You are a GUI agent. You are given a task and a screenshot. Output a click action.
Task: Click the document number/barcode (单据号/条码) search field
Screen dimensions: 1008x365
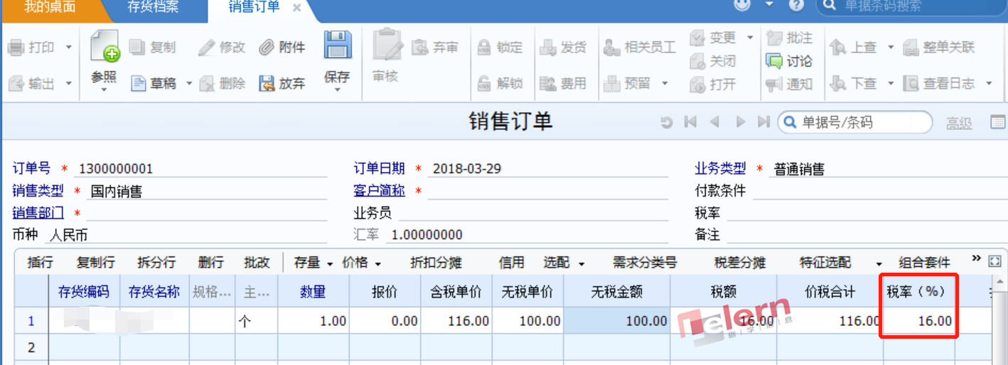point(854,122)
